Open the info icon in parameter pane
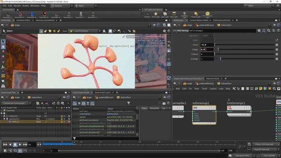The image size is (281, 158). pyautogui.click(x=274, y=31)
